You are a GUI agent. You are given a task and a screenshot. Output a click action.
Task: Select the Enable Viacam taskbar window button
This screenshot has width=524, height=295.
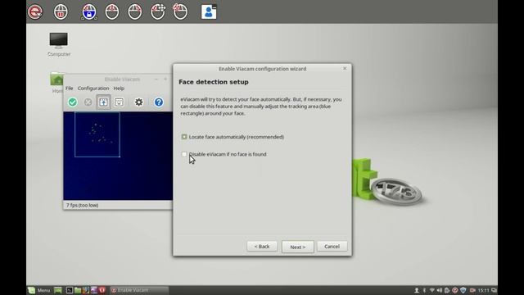(139, 290)
